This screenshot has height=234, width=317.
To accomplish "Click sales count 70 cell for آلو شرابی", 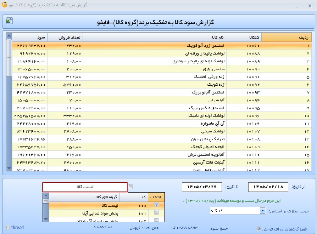I will [65, 100].
